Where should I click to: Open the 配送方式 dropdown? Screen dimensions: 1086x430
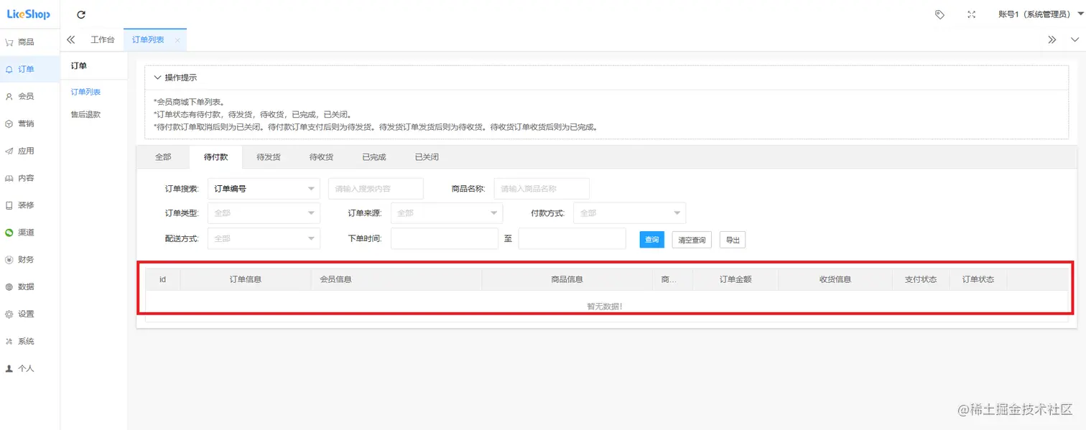(x=264, y=238)
